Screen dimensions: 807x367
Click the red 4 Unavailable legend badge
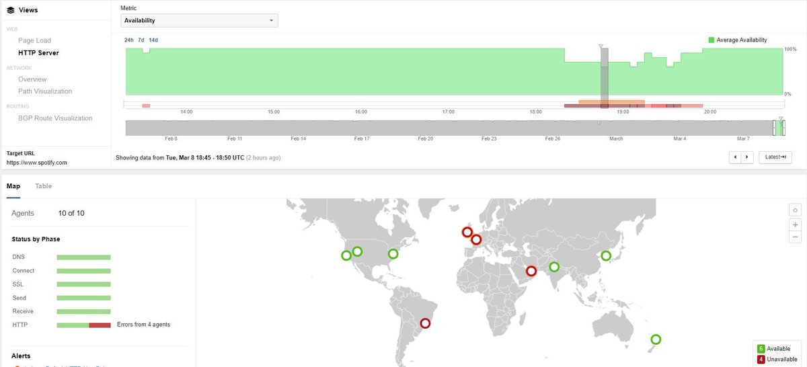click(x=761, y=359)
